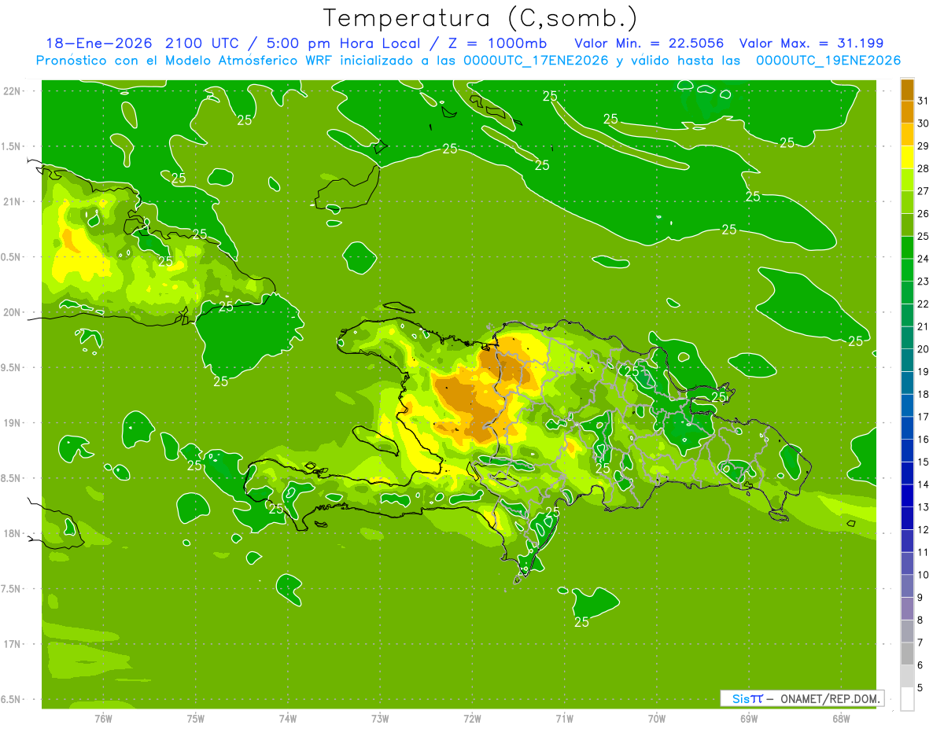
Task: Click the 21N latitude label
Action: [x=13, y=201]
